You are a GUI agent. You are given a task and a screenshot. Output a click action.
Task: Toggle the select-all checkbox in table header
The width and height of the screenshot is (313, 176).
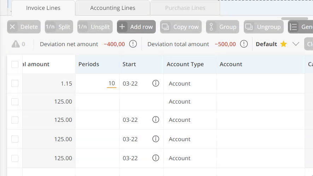point(15,64)
